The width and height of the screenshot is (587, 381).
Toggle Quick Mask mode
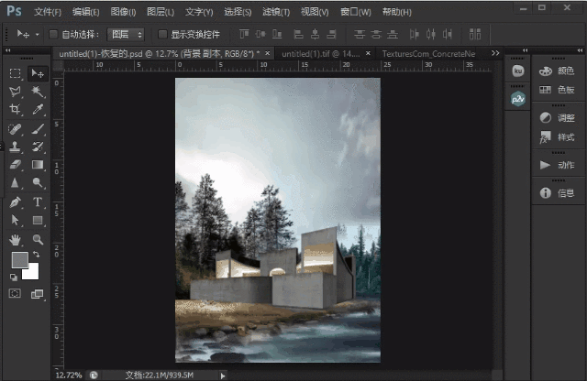pyautogui.click(x=15, y=293)
